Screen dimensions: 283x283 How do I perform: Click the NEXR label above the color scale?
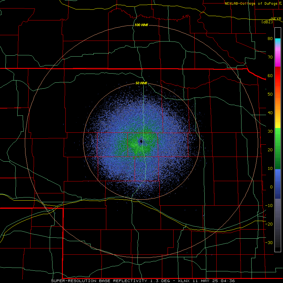276,19
